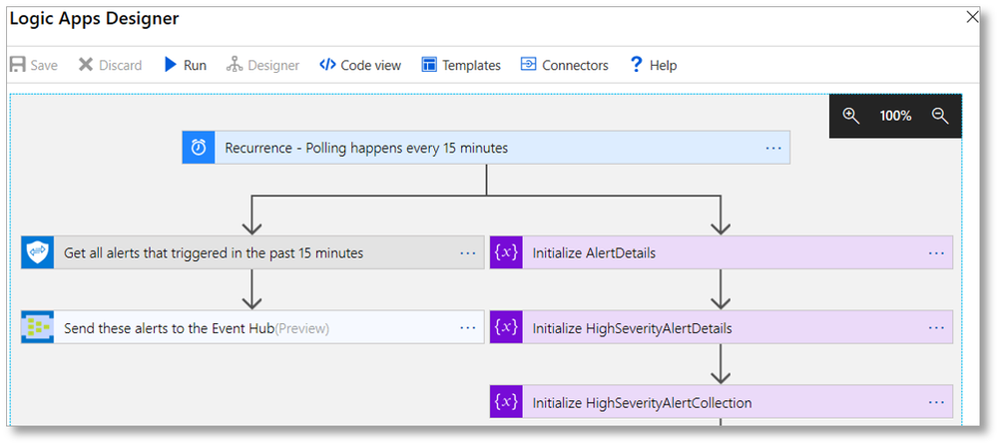Click the Logic Apps Designer heading

94,19
